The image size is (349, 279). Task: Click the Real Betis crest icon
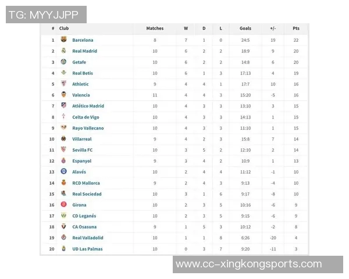pos(63,73)
